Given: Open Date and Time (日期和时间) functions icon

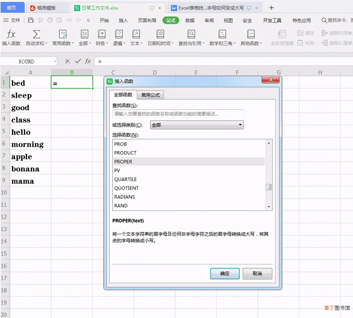Looking at the screenshot, I should click(160, 34).
